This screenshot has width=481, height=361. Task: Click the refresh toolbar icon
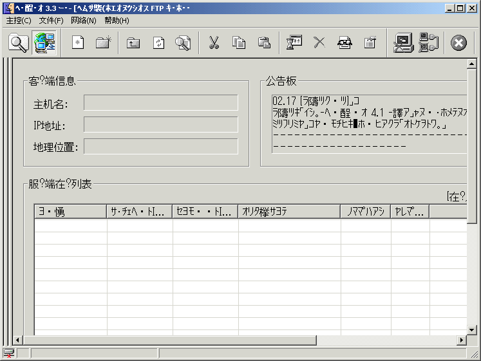coord(158,43)
